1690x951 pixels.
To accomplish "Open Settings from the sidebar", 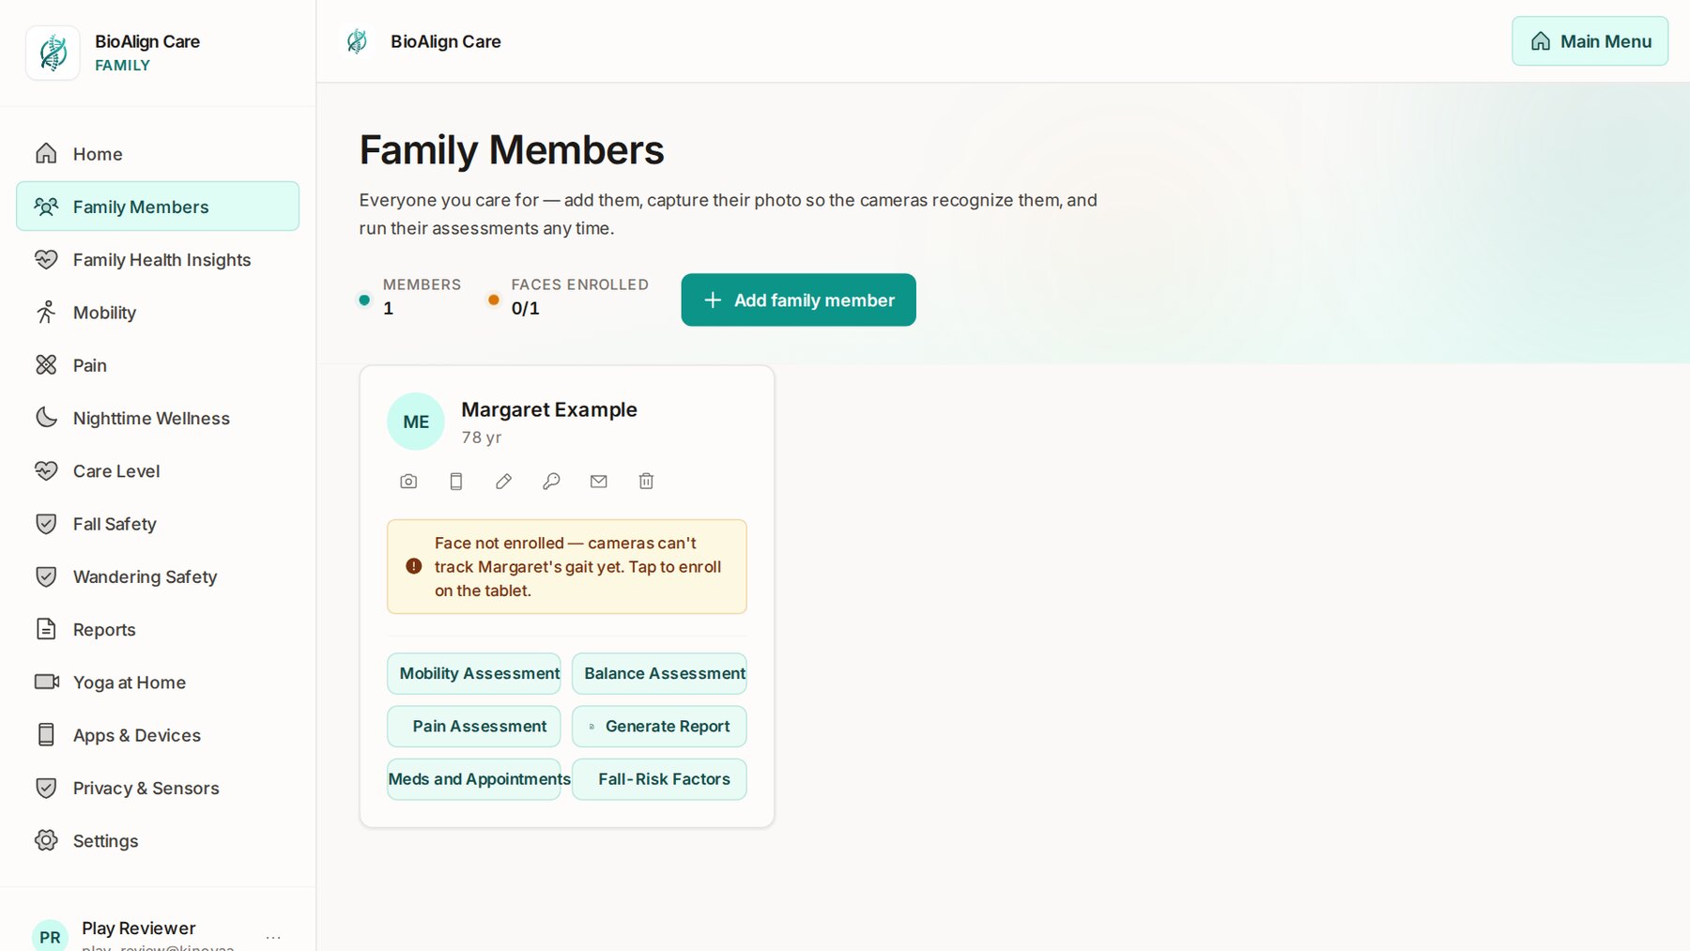I will tap(158, 841).
